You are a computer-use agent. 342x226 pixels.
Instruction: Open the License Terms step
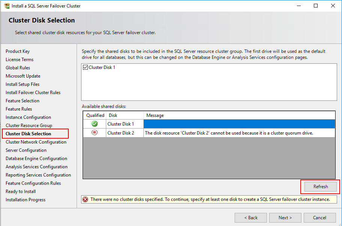click(20, 60)
